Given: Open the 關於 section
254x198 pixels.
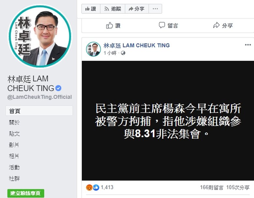Looking at the screenshot, I should pyautogui.click(x=14, y=122).
